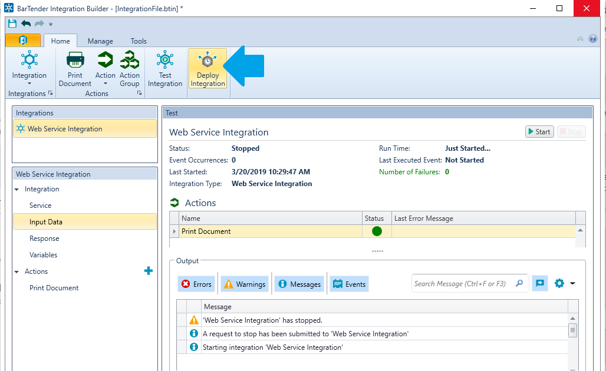Click the Action Group ribbon button
The height and width of the screenshot is (371, 606).
[130, 69]
